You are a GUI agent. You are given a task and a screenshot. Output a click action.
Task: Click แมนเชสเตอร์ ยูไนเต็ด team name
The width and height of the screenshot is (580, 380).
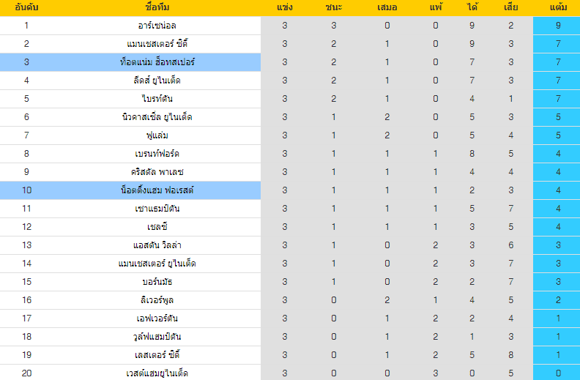157,264
